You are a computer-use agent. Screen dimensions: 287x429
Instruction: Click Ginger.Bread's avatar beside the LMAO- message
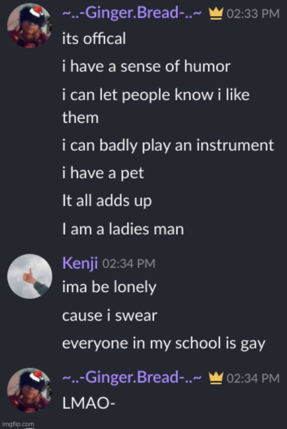(30, 390)
